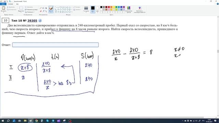
Task: Choose the red color swatch
Action: (x=109, y=7)
